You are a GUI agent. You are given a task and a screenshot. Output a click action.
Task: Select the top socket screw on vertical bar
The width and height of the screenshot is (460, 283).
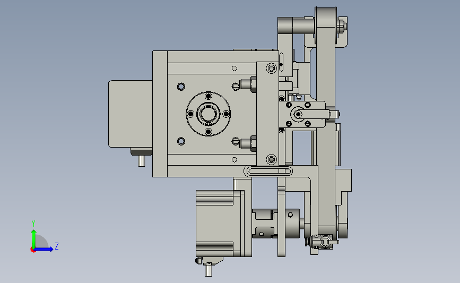tap(271, 68)
